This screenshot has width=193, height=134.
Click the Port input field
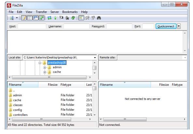148,26
